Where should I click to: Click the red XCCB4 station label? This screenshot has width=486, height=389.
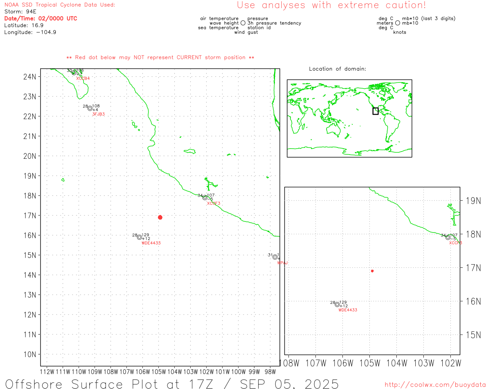[83, 79]
